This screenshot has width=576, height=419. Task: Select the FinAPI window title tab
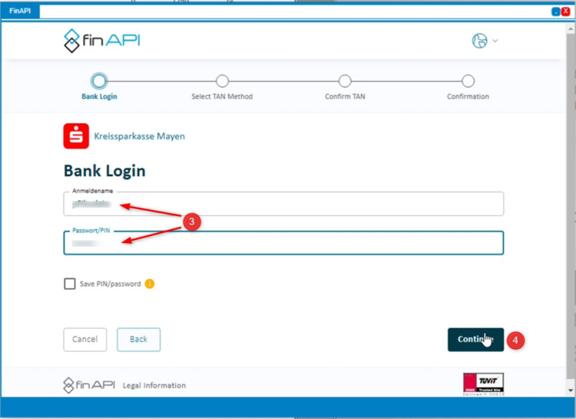[x=20, y=12]
